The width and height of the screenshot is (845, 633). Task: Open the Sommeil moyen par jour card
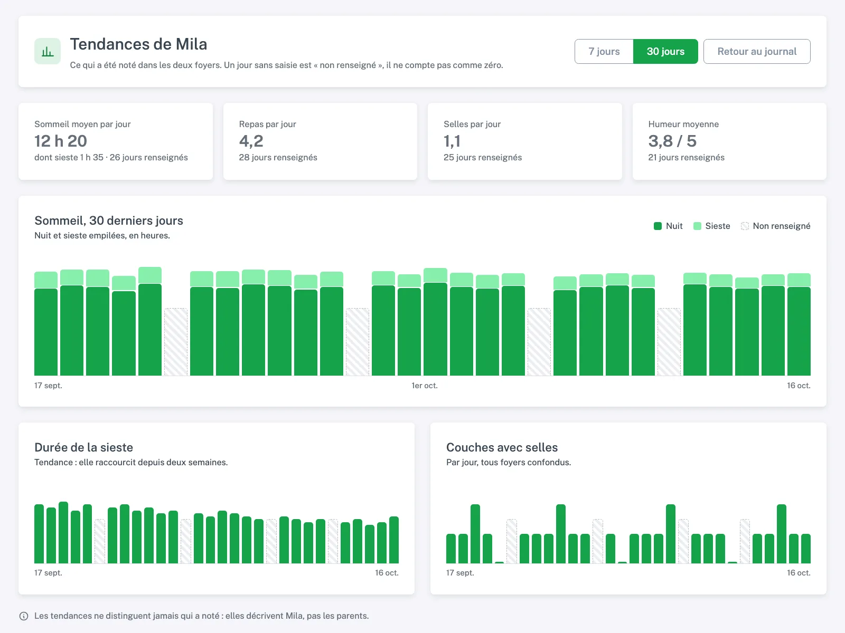[116, 141]
